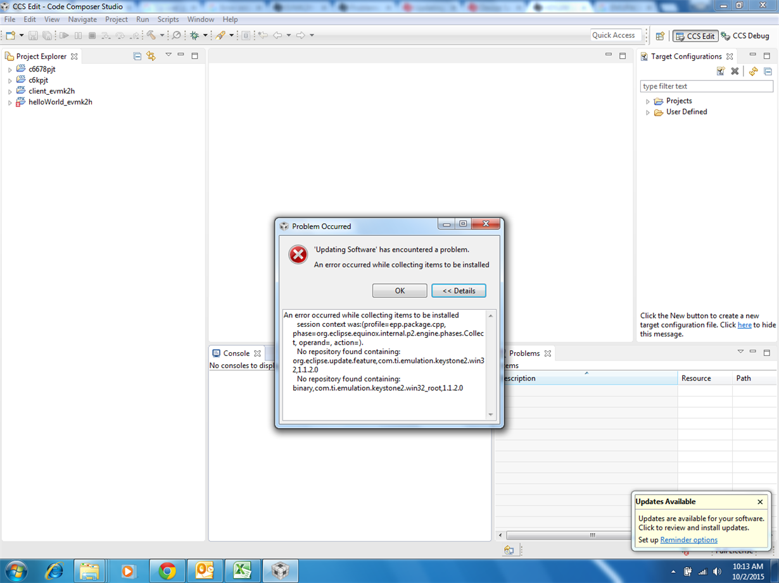779x583 pixels.
Task: Click the Reminder options link
Action: (688, 540)
